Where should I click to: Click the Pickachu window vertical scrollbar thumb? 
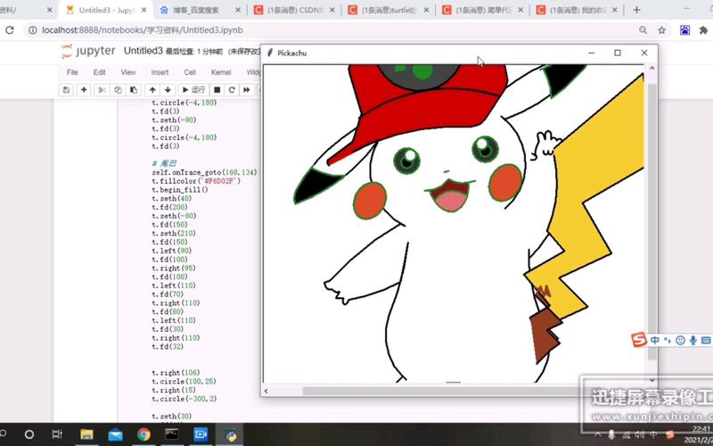coord(652,221)
